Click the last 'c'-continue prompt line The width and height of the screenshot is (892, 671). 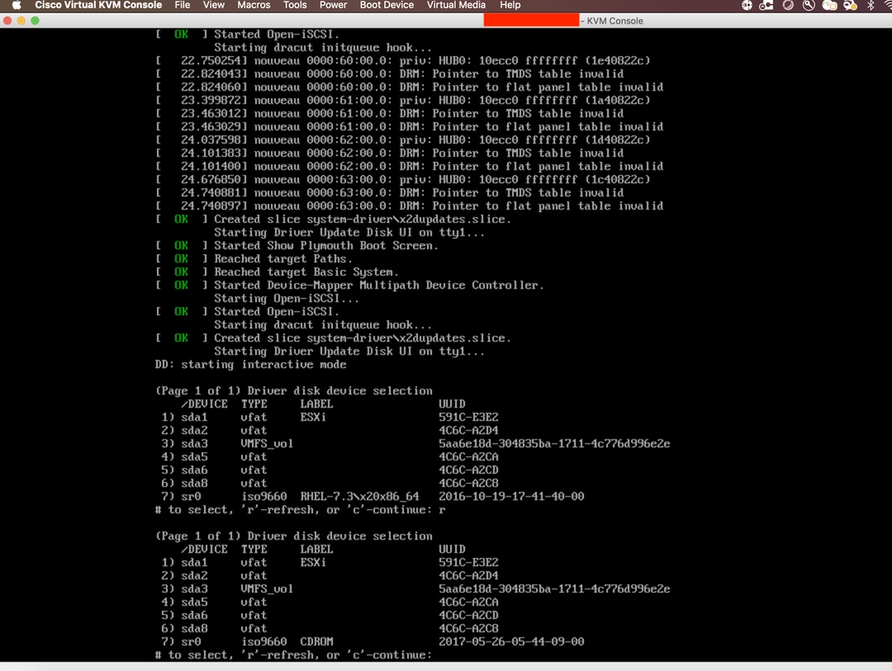coord(293,655)
